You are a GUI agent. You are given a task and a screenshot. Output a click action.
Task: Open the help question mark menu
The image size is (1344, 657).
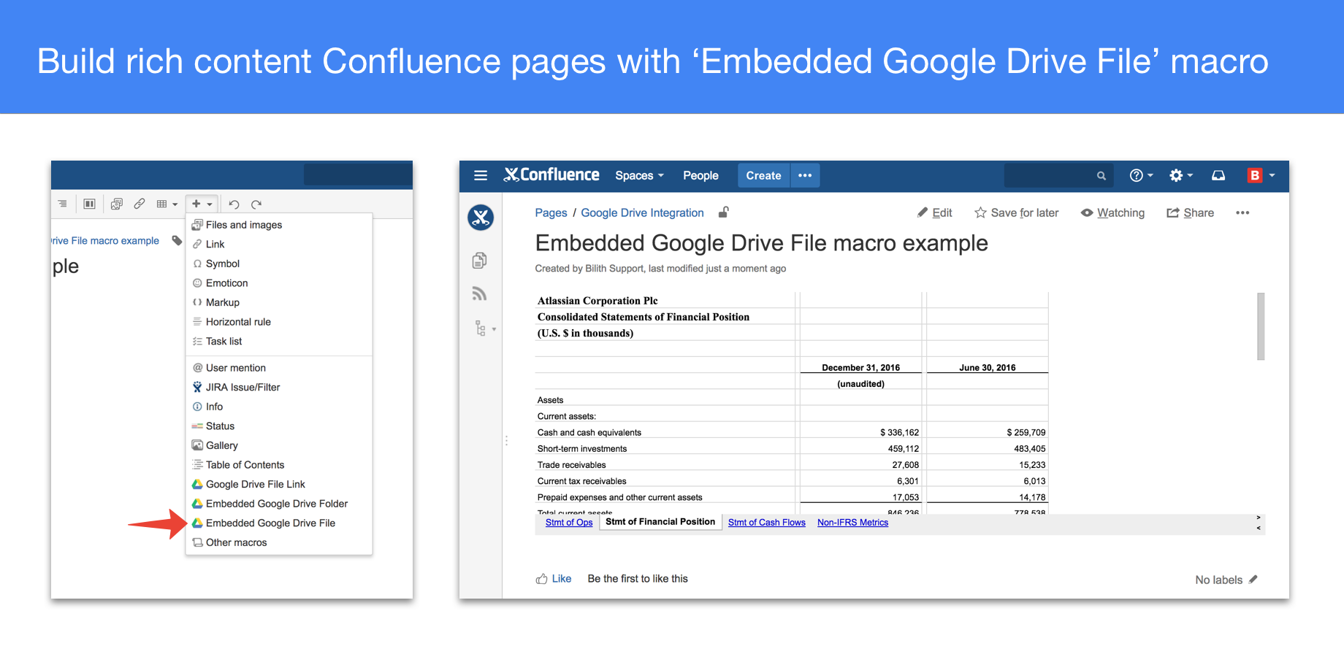(x=1140, y=175)
